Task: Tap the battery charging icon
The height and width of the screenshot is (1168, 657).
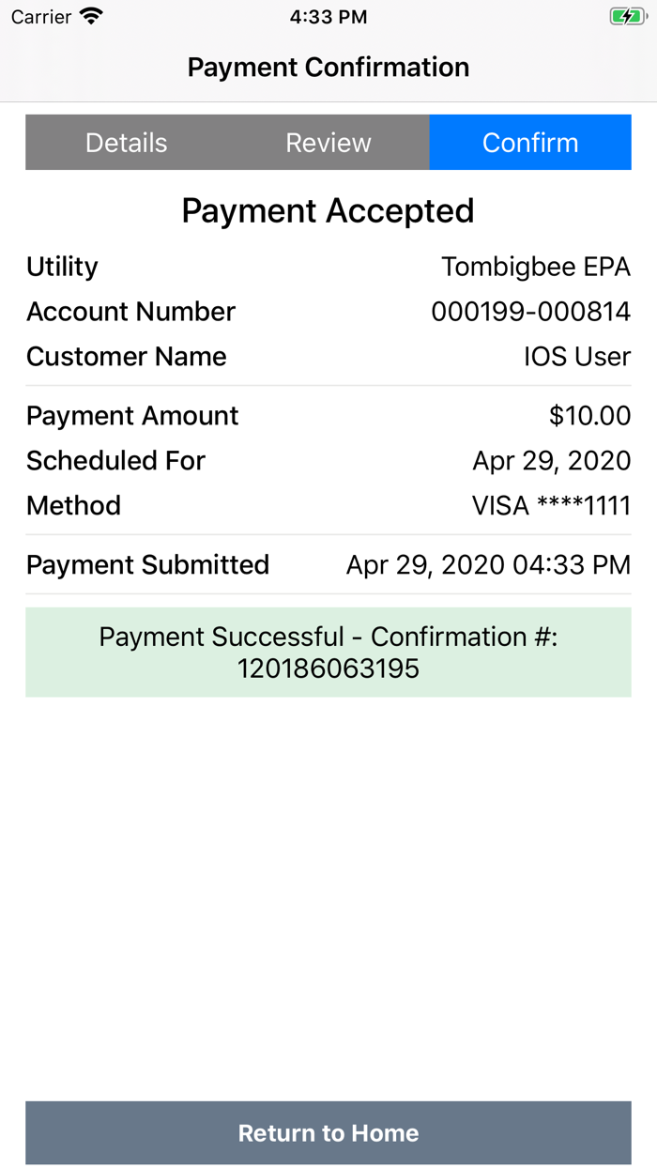Action: 626,17
